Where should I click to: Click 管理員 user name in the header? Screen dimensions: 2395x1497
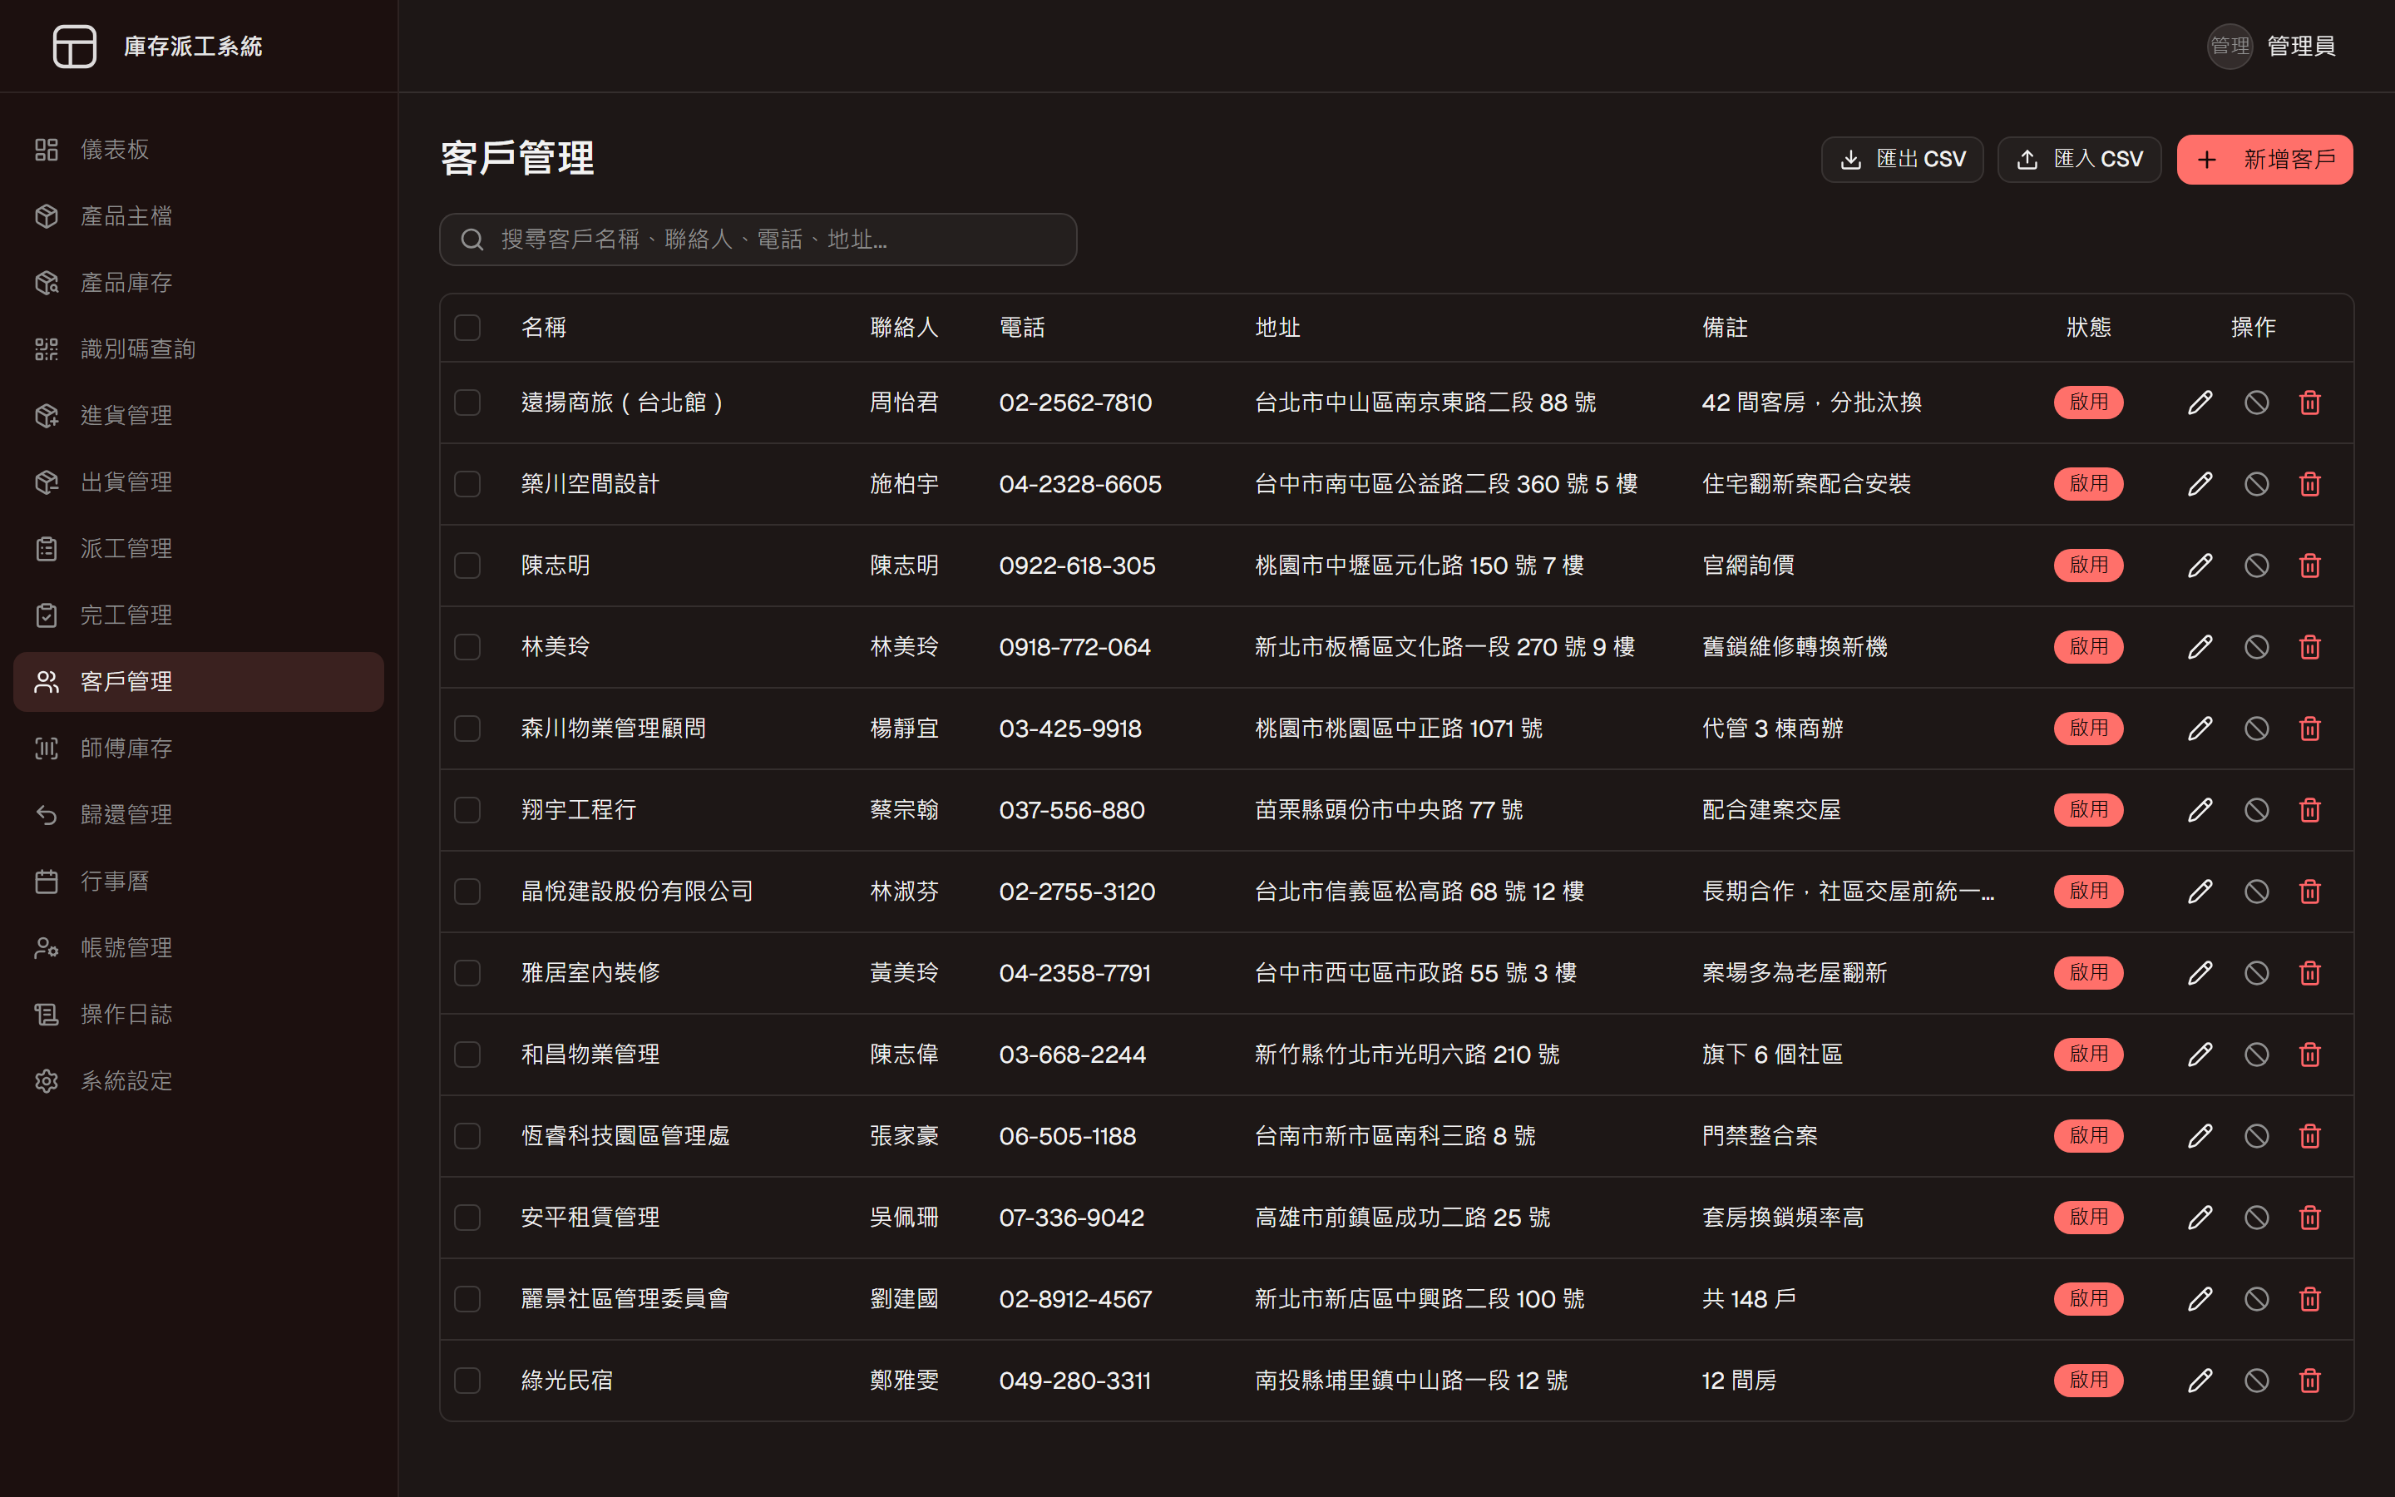2301,47
